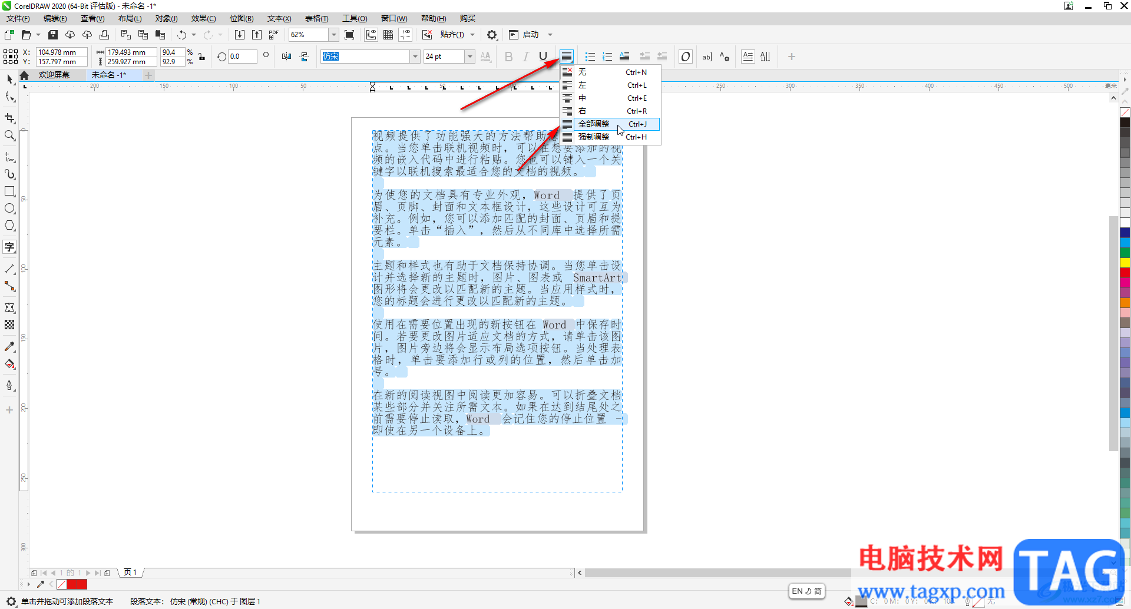Switch to 欢迎屏幕 welcome tab
1131x609 pixels.
pyautogui.click(x=54, y=75)
